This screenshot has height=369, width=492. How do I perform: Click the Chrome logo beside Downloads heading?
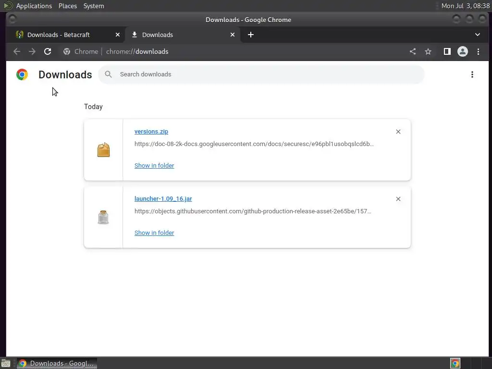click(22, 74)
